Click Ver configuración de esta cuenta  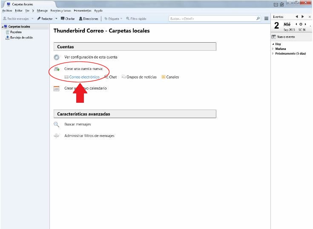(91, 57)
